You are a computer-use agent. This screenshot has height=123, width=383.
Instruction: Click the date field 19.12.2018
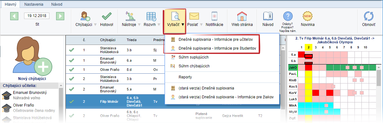[37, 16]
